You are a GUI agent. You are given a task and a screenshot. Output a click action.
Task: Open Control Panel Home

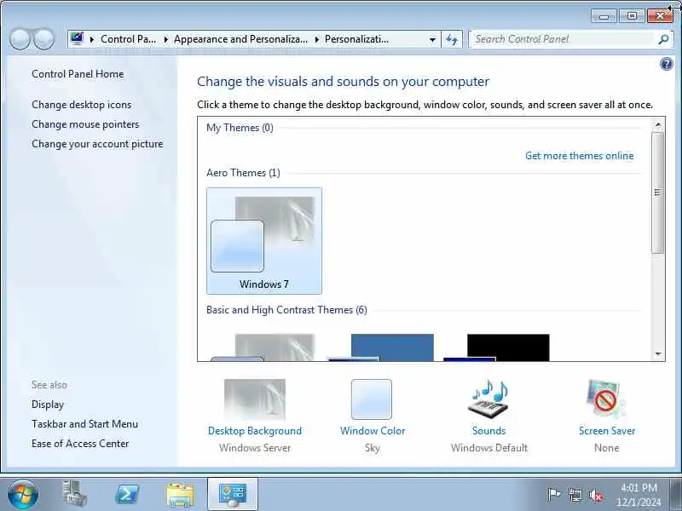[x=78, y=74]
